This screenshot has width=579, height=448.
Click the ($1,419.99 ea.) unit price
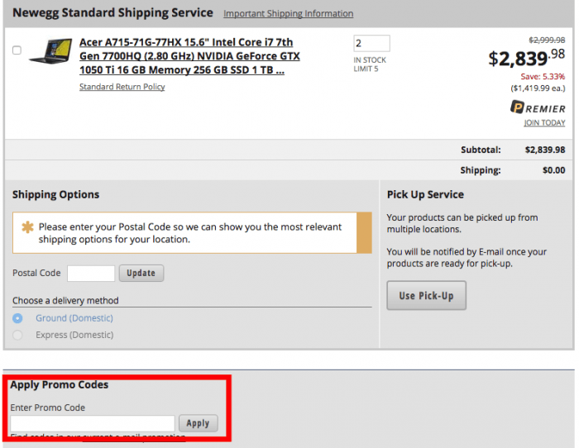[538, 88]
